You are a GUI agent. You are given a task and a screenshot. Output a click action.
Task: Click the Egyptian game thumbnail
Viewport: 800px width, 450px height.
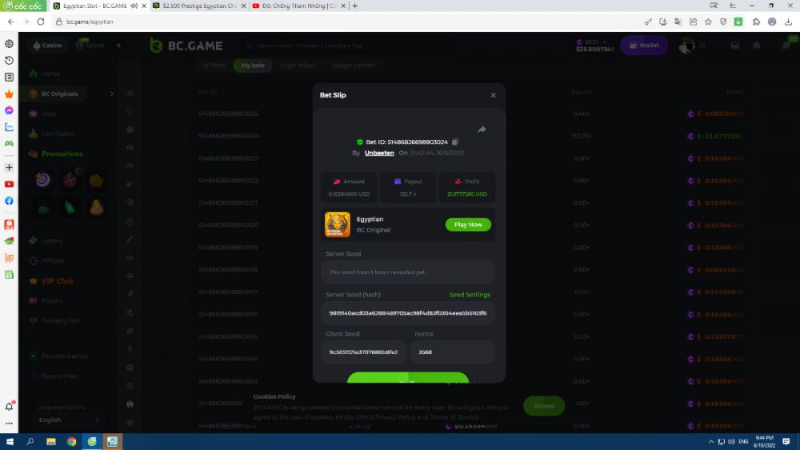click(x=337, y=225)
